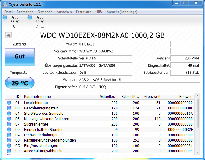Select the D: E: drive status orb
This screenshot has width=205, height=160.
click(x=30, y=17)
